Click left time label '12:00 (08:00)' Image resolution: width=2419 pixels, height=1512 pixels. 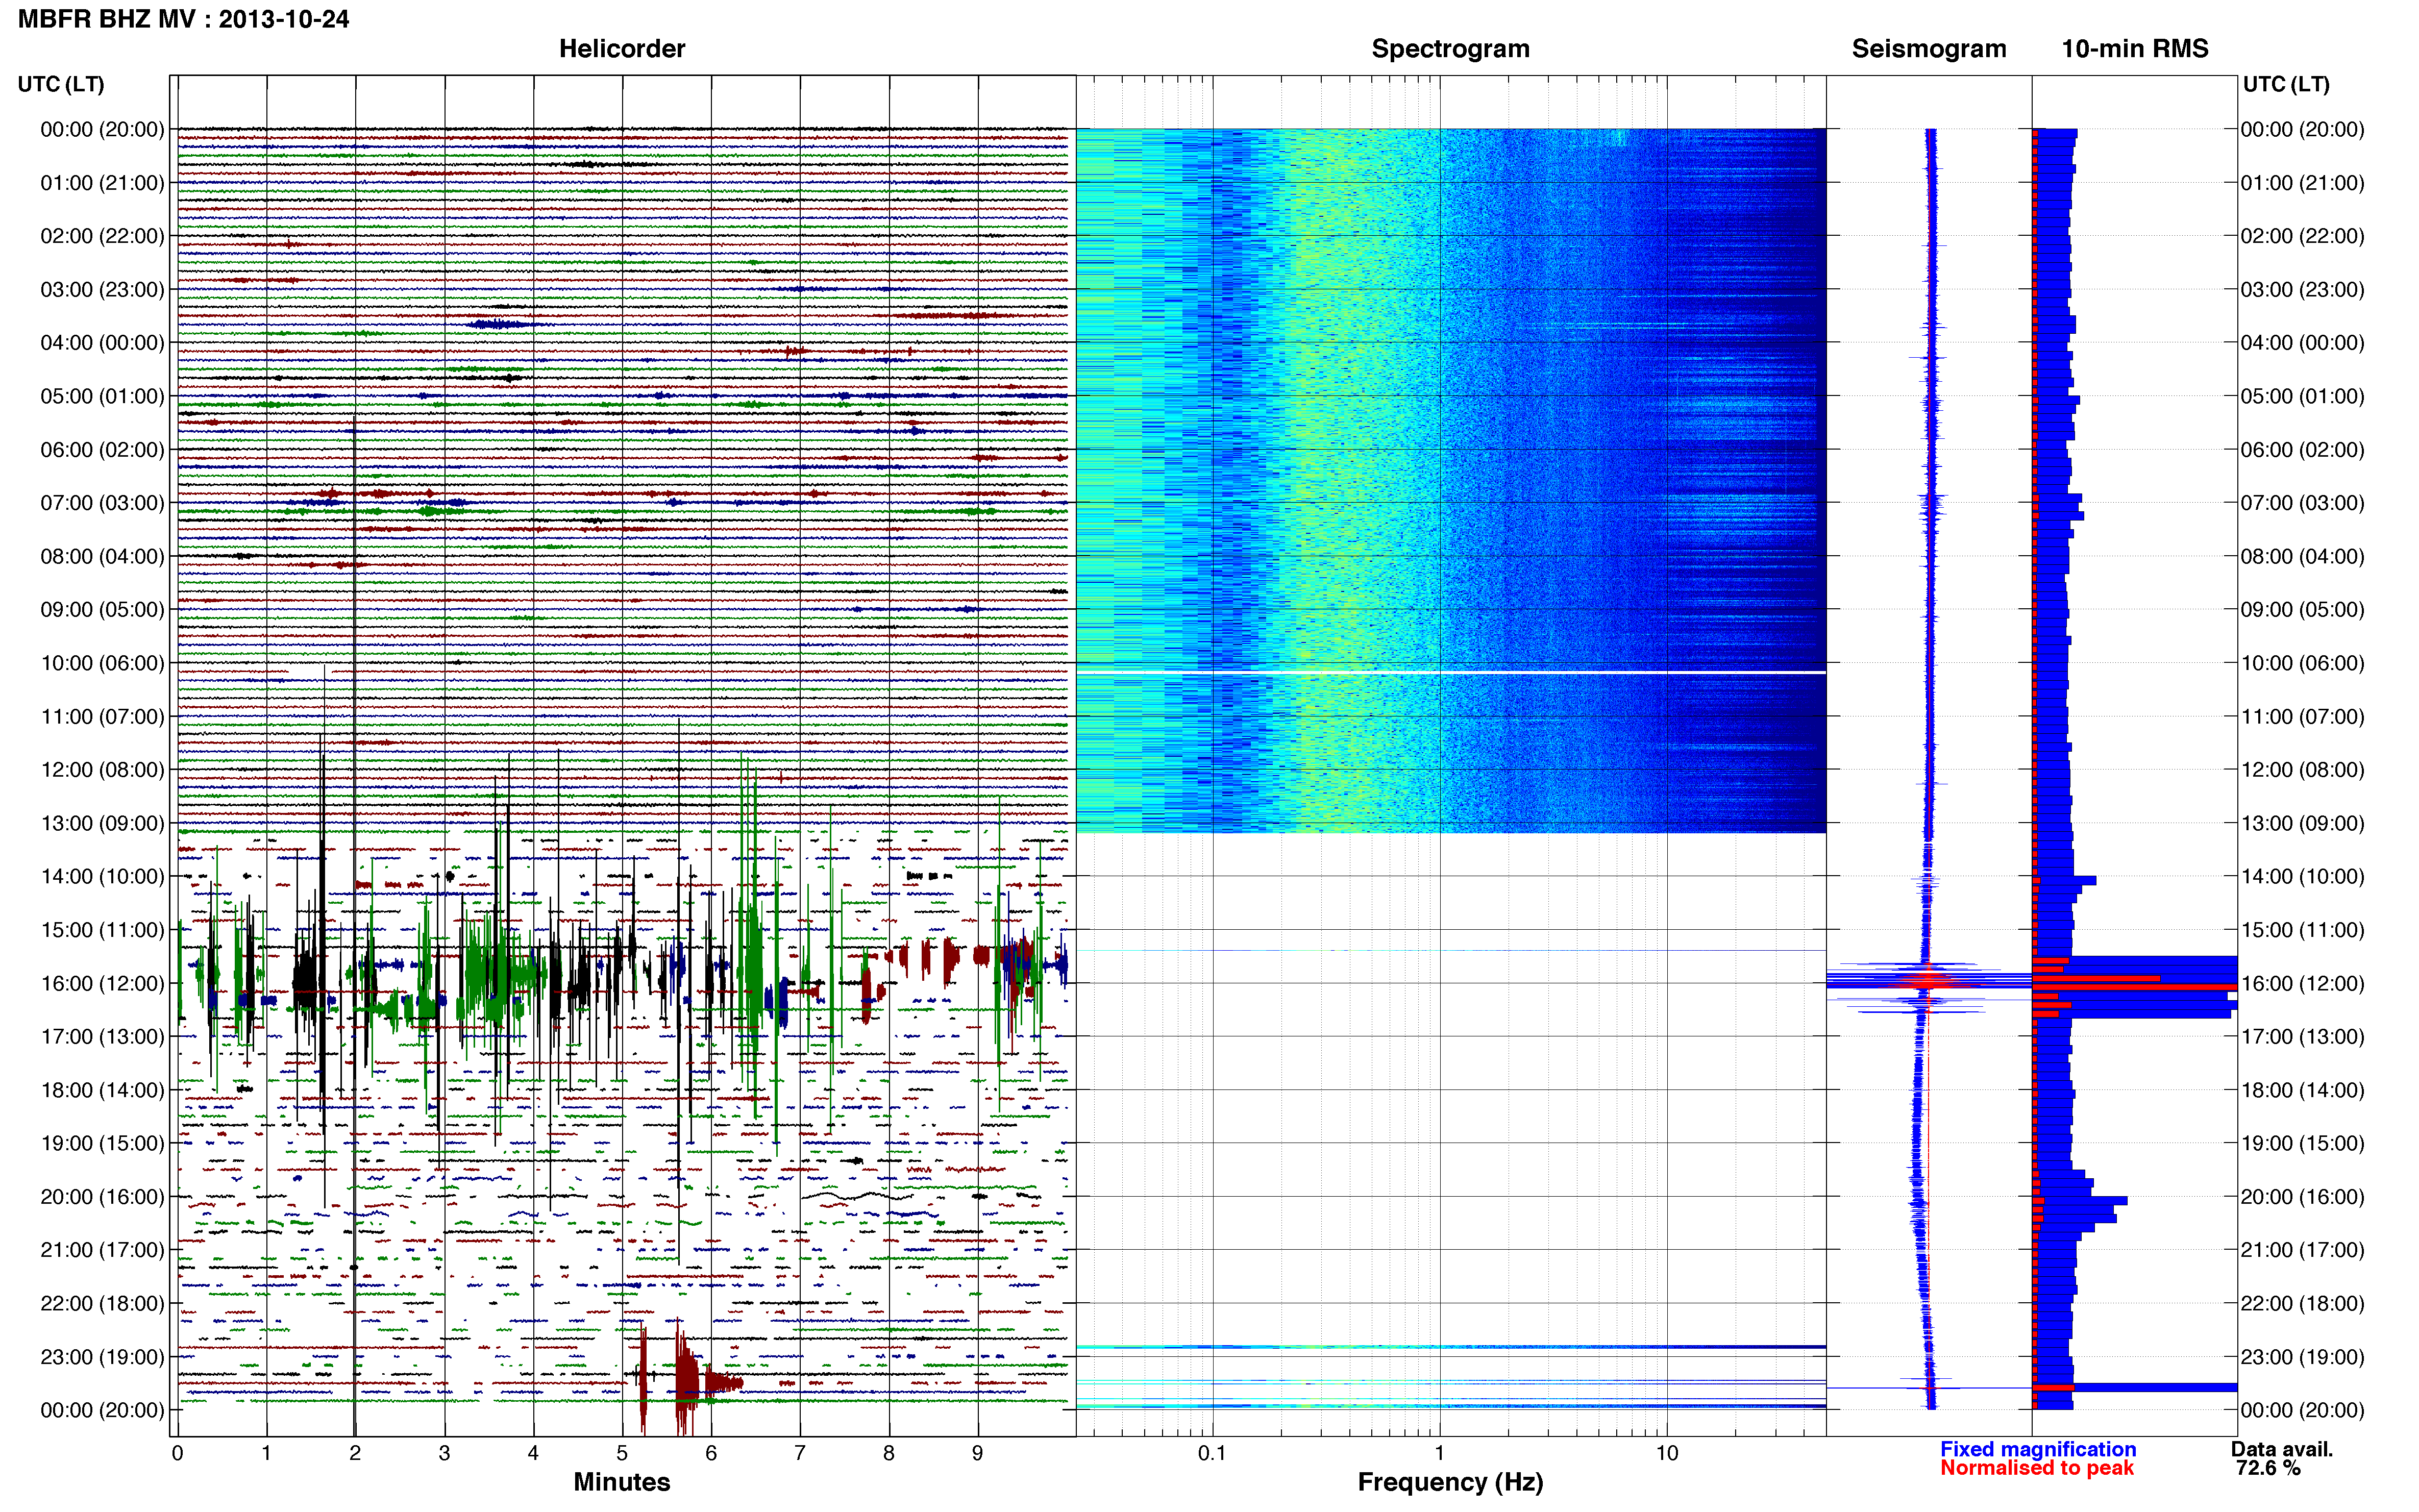point(102,770)
